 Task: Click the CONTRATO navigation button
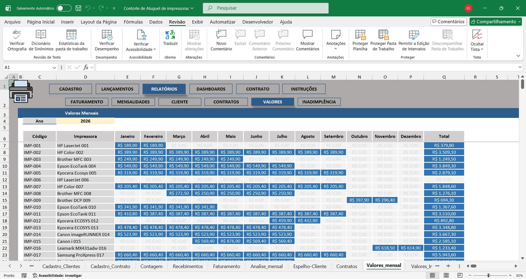point(258,89)
